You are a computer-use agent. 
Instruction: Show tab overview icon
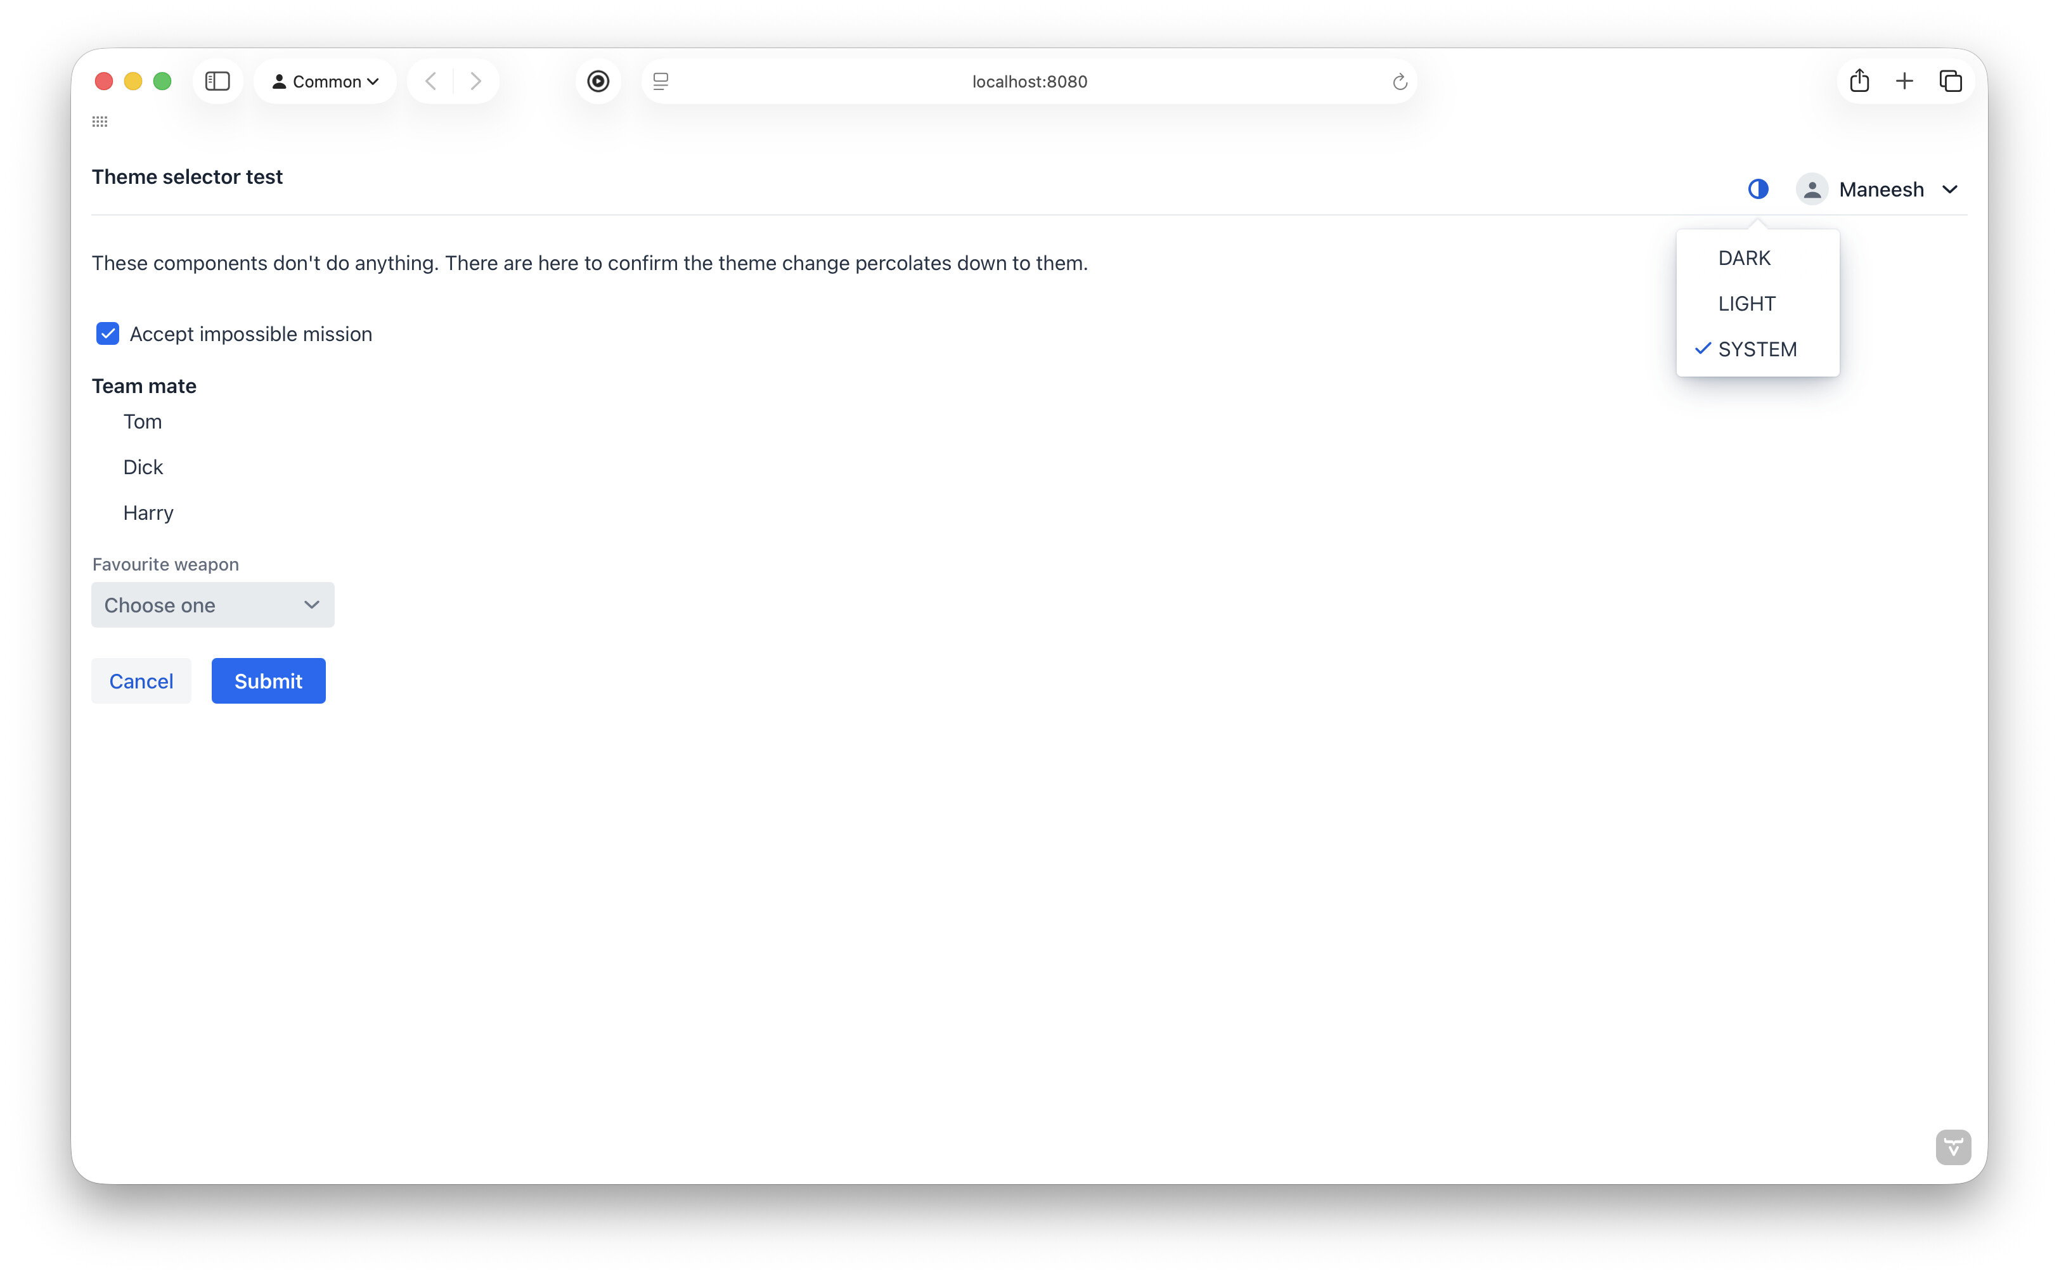1950,81
